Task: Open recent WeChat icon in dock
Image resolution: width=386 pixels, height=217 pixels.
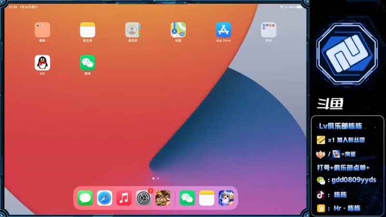Action: [187, 198]
